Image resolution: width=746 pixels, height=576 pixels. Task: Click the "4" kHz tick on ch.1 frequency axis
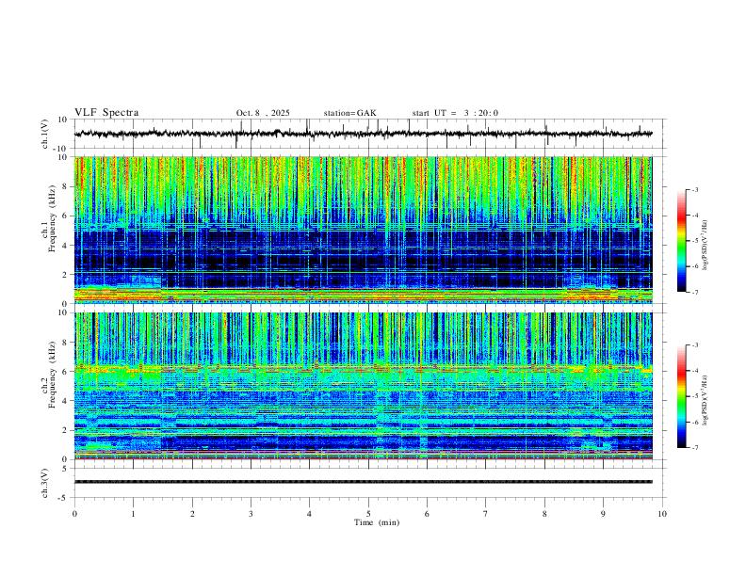tap(65, 246)
